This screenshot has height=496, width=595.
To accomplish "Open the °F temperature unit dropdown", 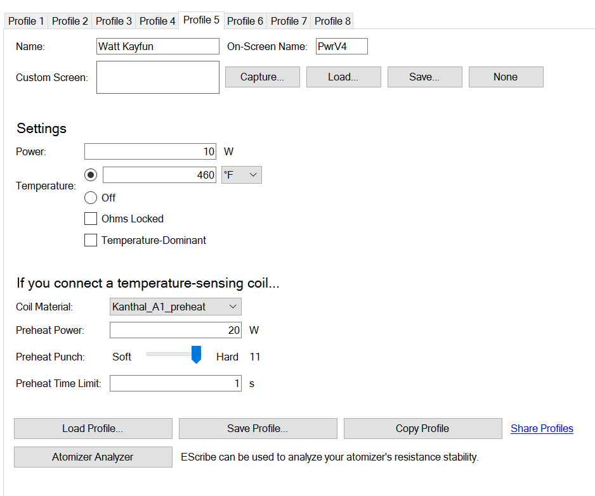I will click(x=241, y=175).
